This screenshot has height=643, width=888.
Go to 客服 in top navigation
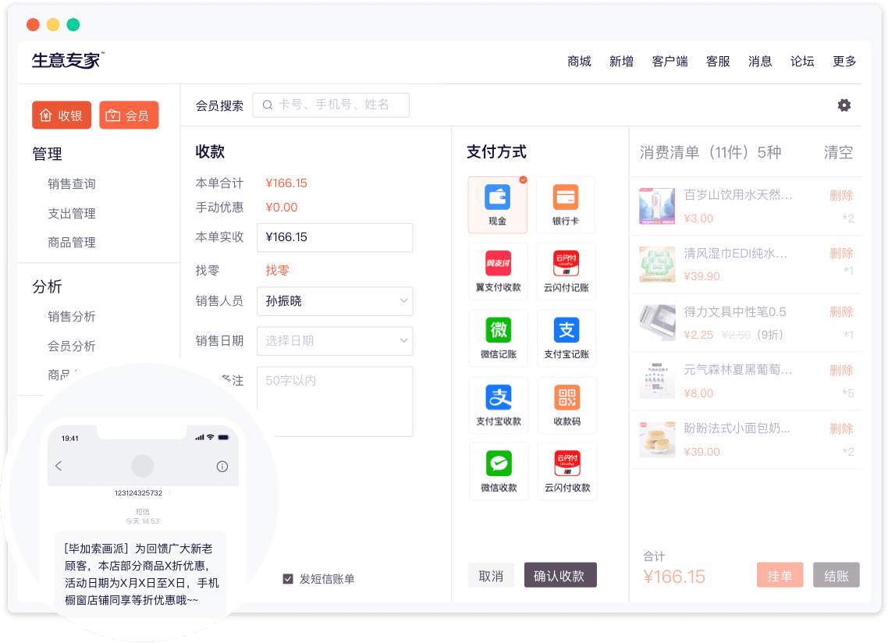(718, 62)
